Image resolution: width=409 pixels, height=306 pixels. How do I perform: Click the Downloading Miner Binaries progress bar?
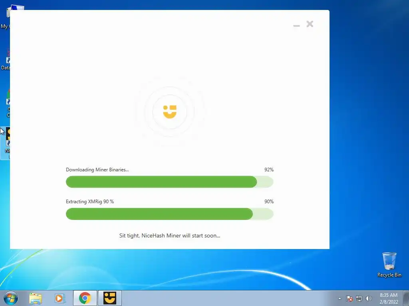click(169, 182)
